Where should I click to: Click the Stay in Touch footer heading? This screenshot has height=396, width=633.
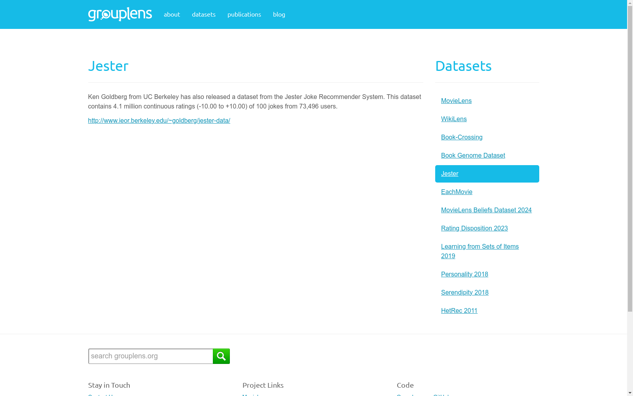[109, 385]
